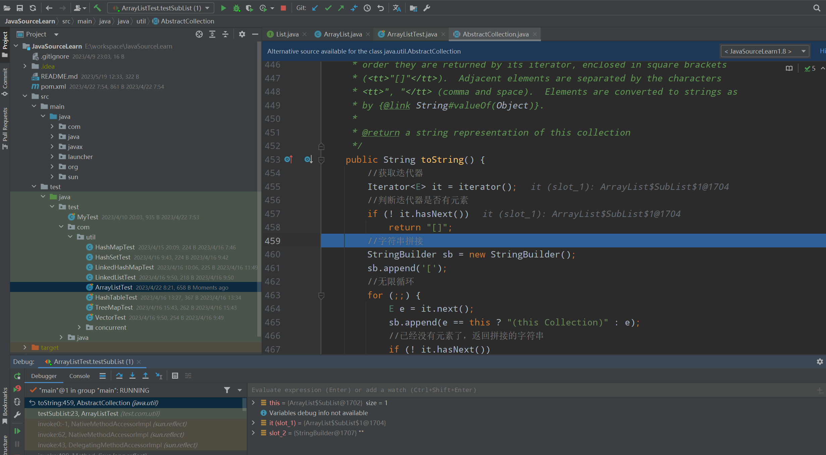Image resolution: width=826 pixels, height=455 pixels.
Task: Click the green Run button in toolbar
Action: pos(223,8)
